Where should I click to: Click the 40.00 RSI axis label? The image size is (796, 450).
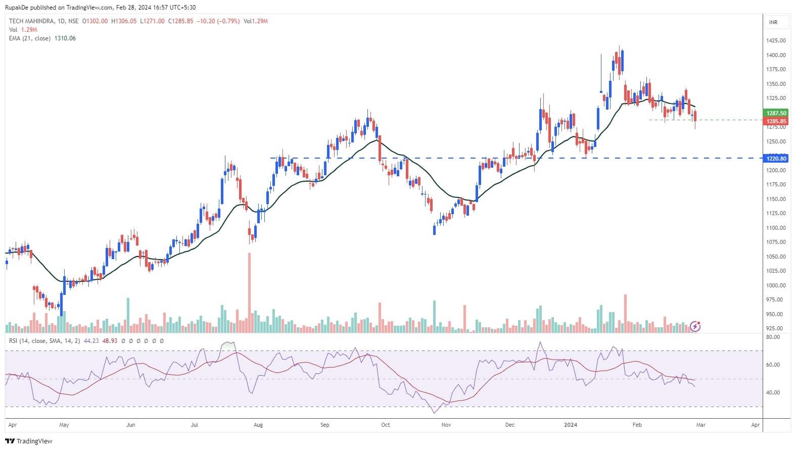[773, 392]
